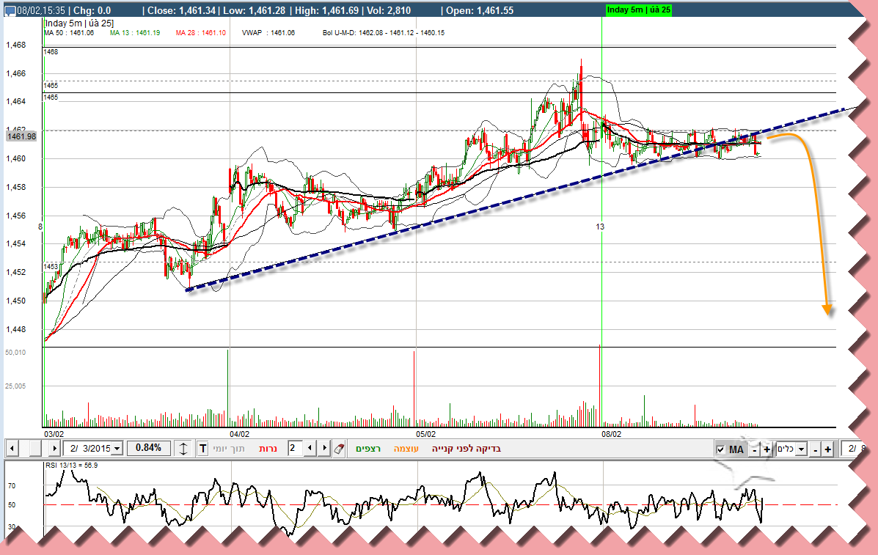Click the 1468 horizontal level label
The image size is (878, 555).
point(51,52)
